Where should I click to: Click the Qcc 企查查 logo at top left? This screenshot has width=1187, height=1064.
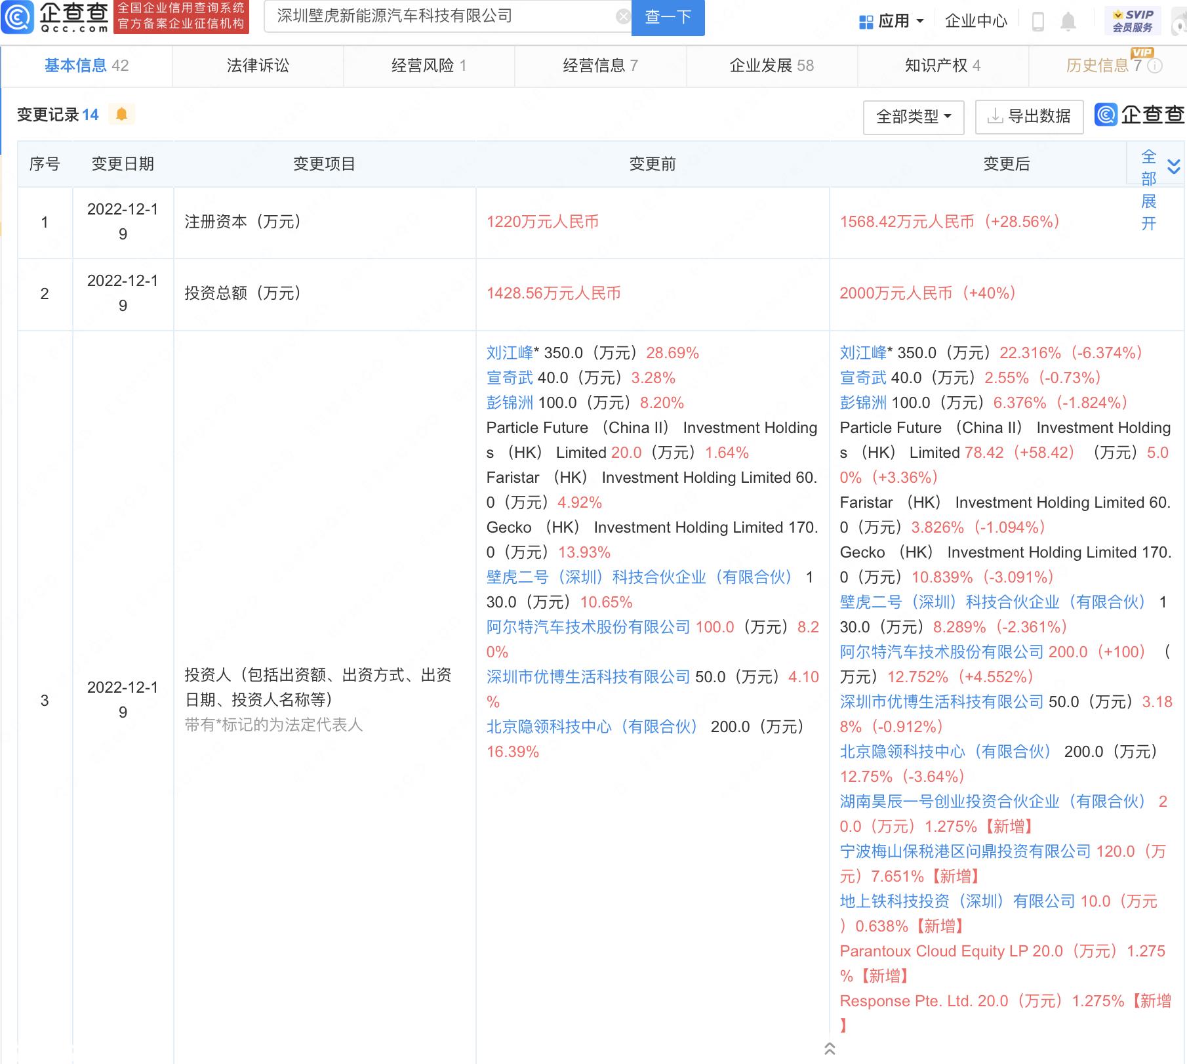coord(55,17)
